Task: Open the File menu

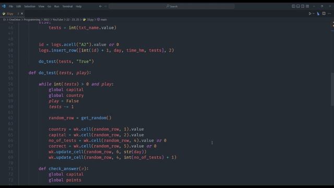Action: (11, 6)
